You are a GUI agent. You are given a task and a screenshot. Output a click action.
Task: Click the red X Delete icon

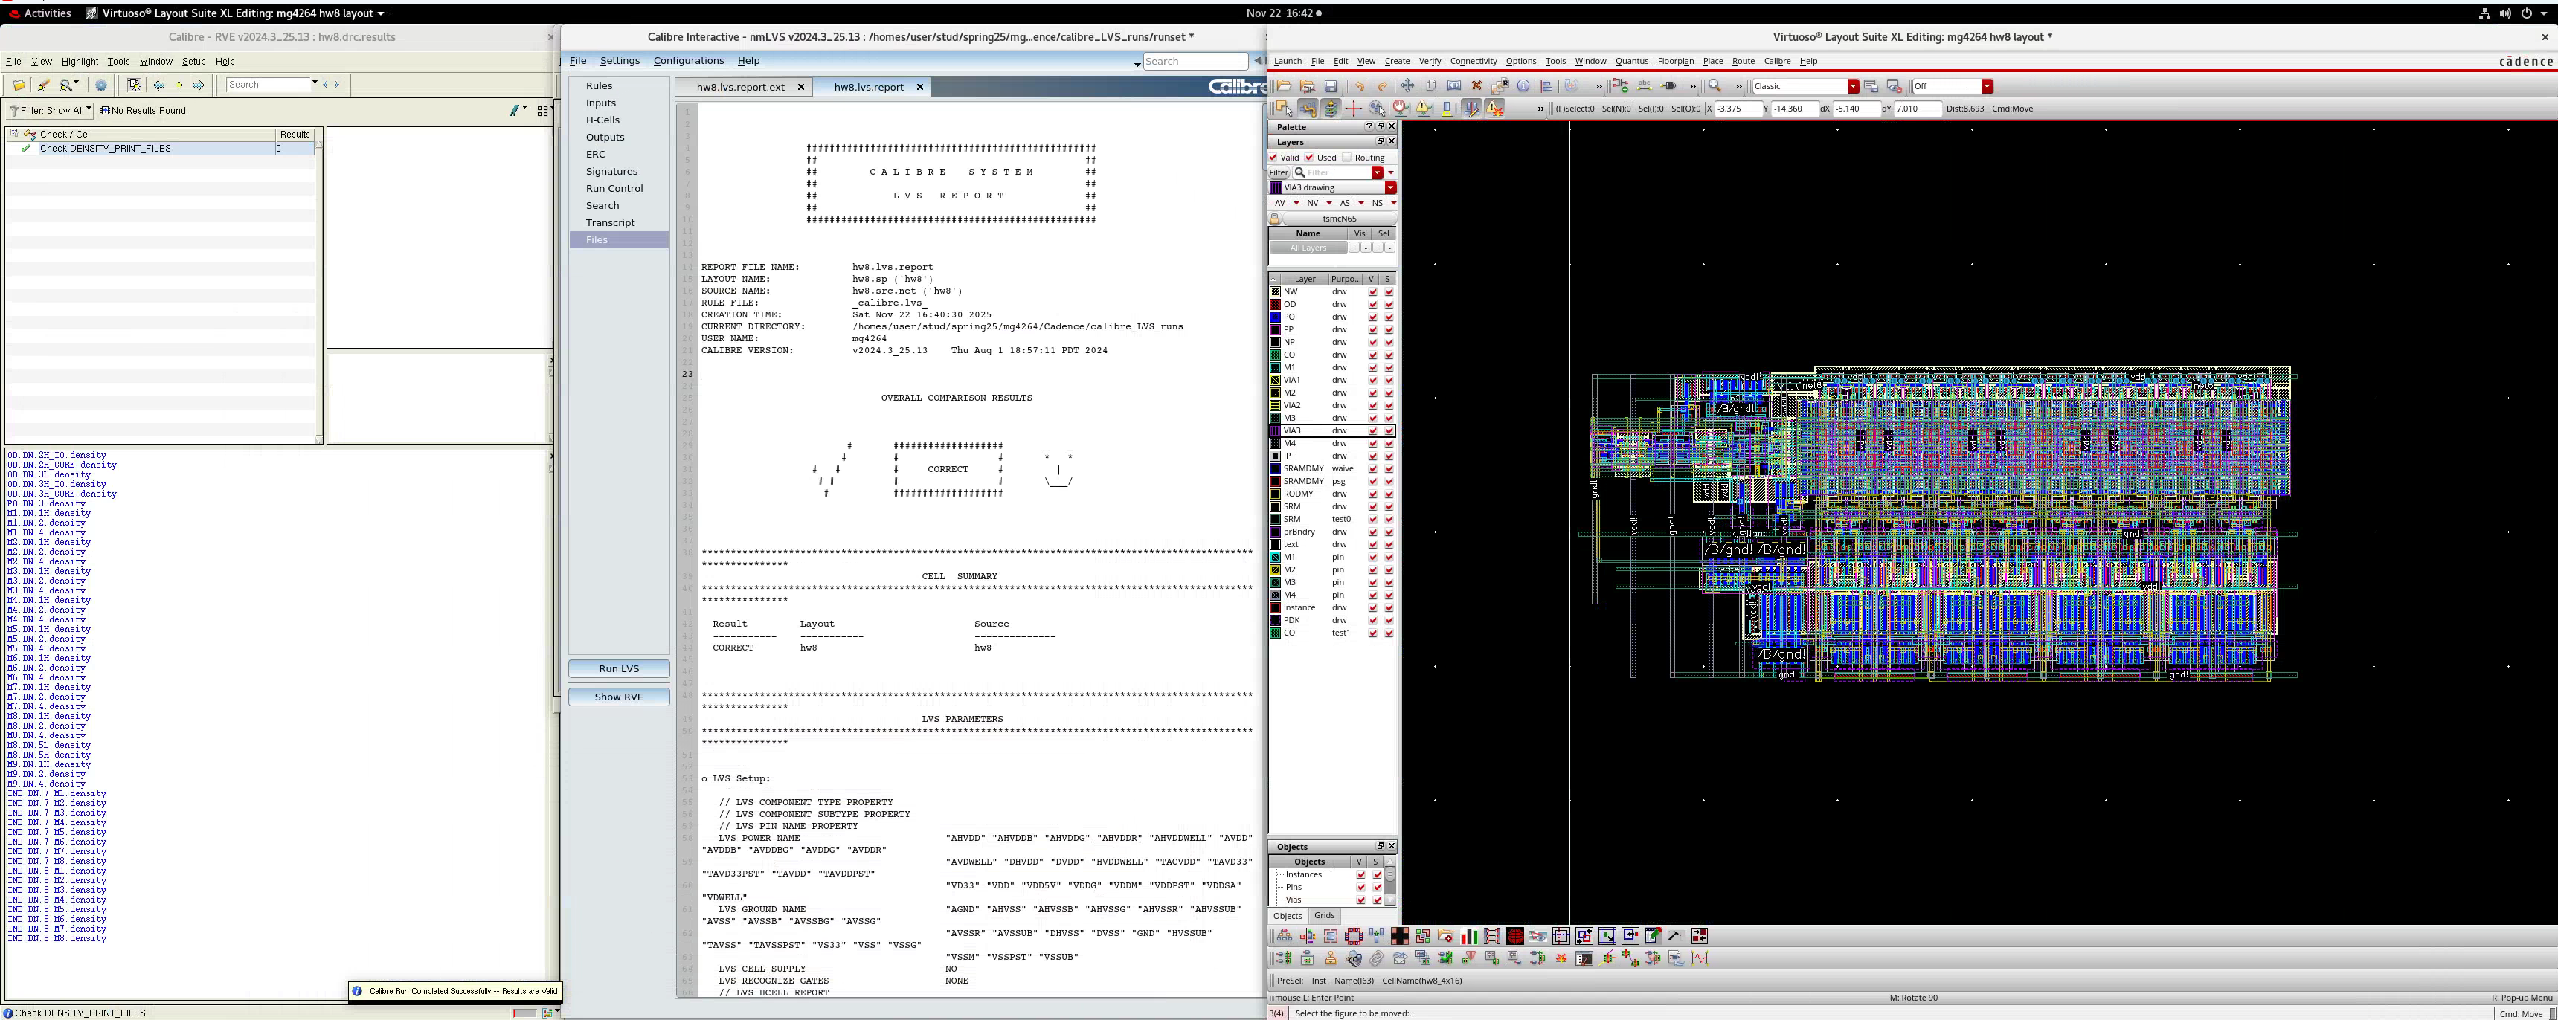click(x=1476, y=86)
